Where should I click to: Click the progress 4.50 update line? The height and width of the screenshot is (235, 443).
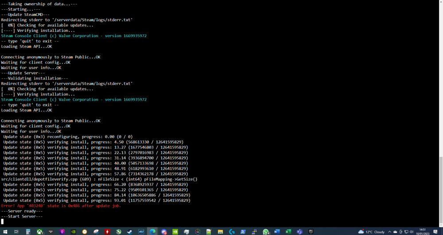coord(93,142)
